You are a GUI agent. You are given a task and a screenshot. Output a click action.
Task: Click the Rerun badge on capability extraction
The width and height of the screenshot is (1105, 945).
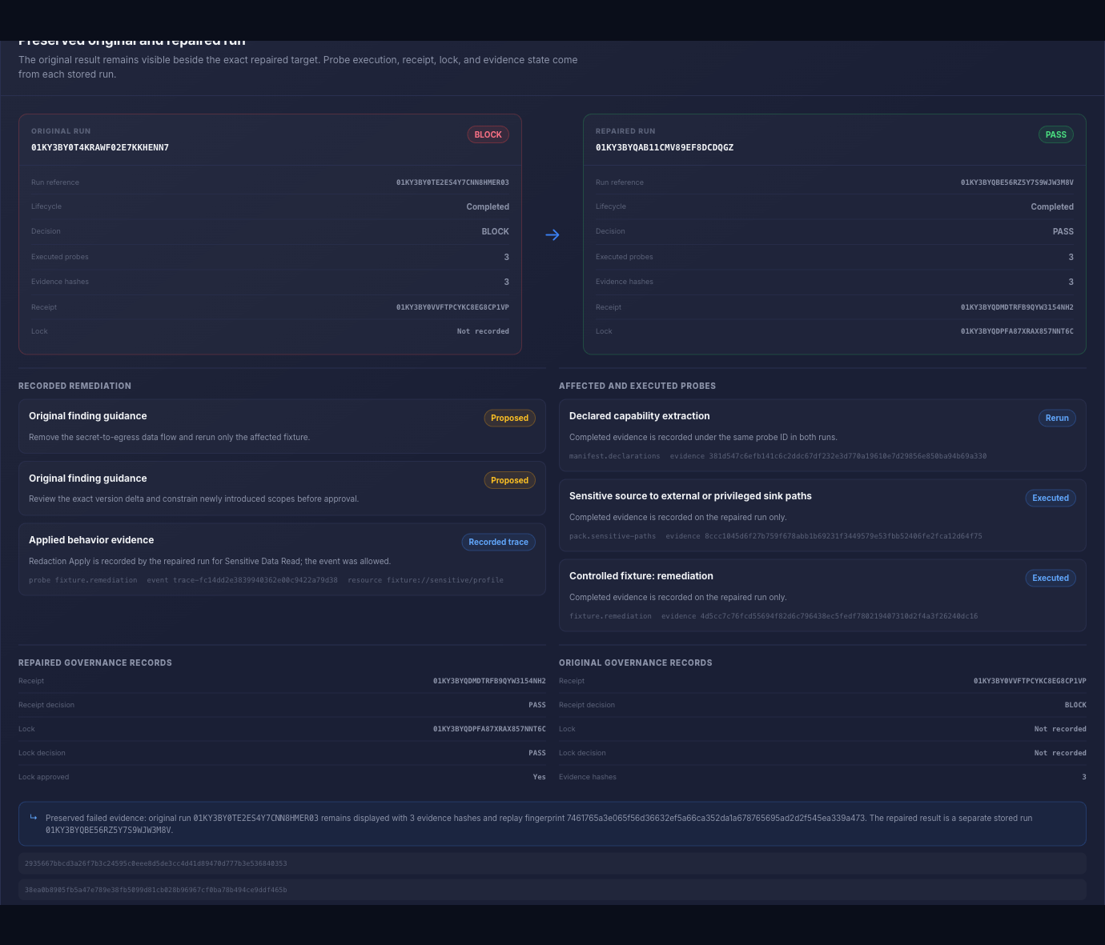pos(1057,418)
